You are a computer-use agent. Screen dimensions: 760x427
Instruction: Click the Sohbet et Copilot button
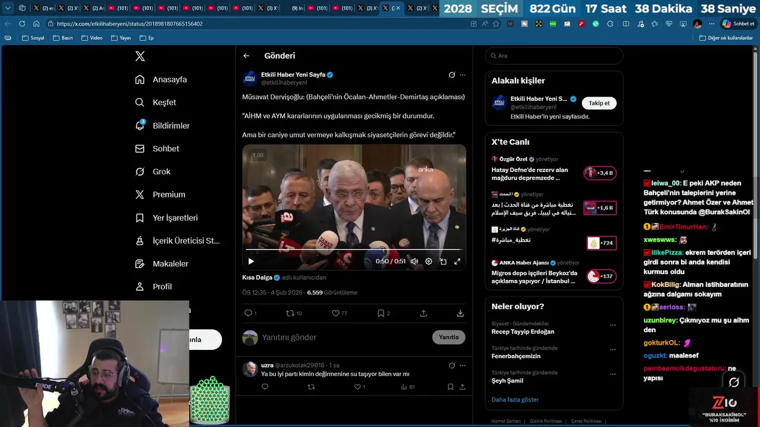click(x=738, y=24)
